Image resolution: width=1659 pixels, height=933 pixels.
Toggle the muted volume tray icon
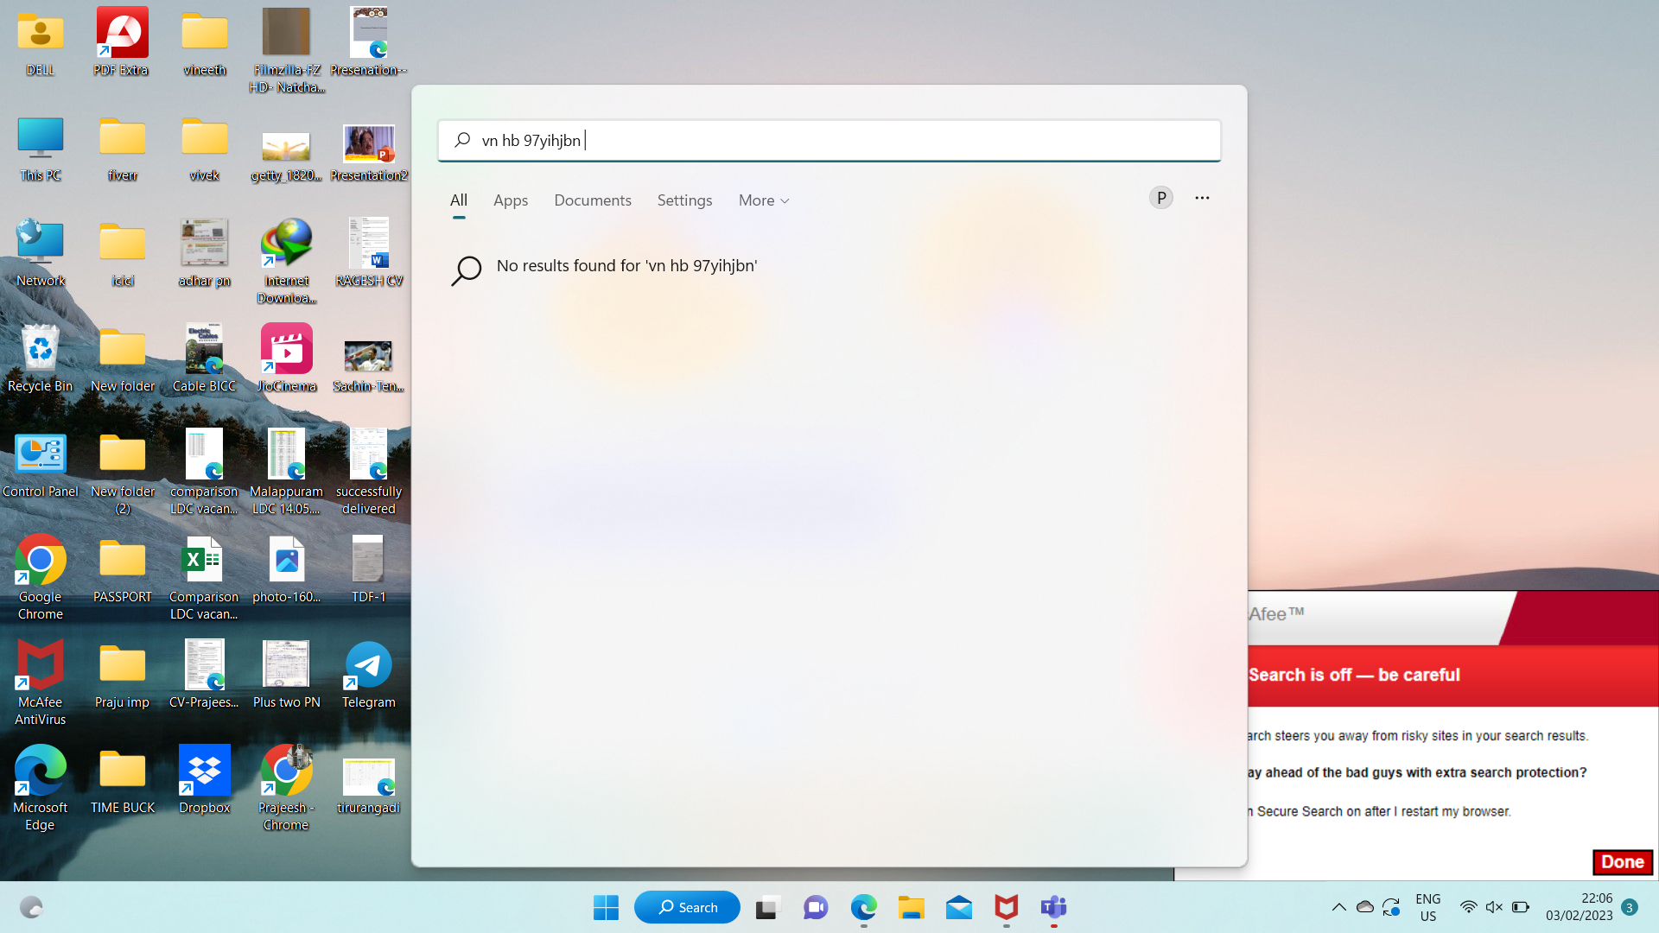click(x=1494, y=907)
